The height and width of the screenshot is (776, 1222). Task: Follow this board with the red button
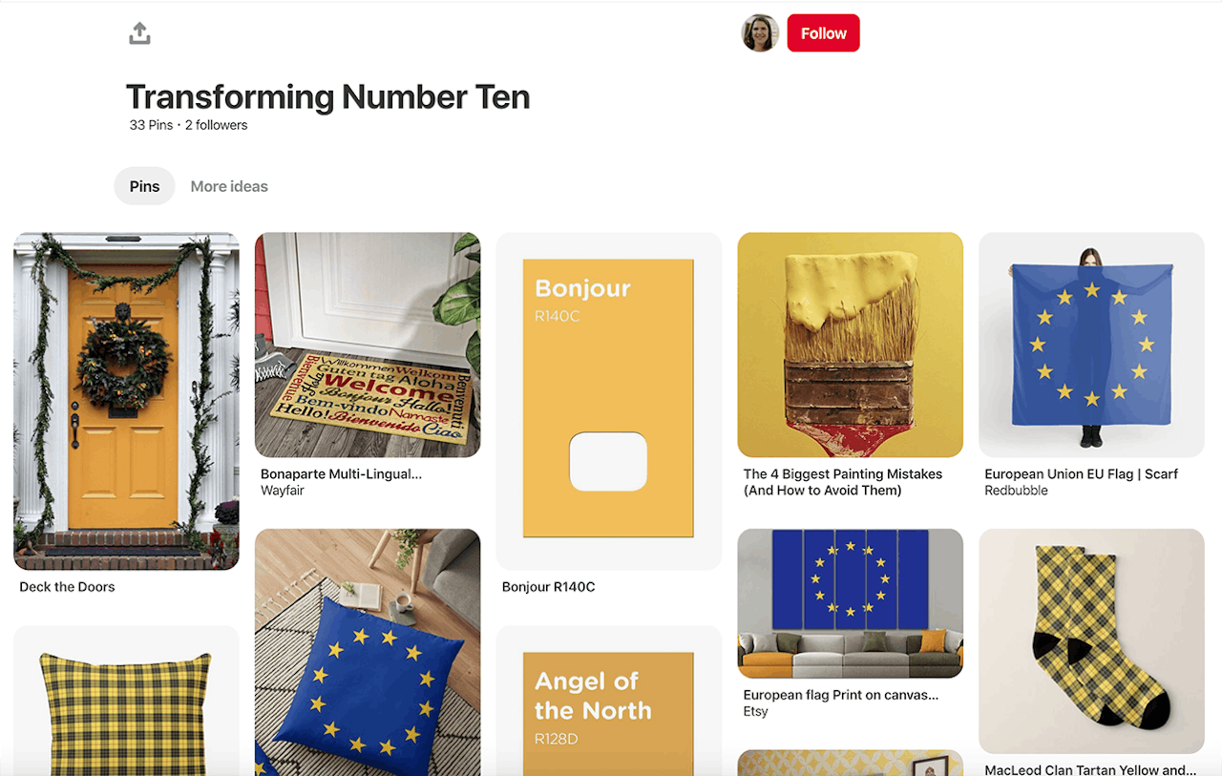point(823,33)
